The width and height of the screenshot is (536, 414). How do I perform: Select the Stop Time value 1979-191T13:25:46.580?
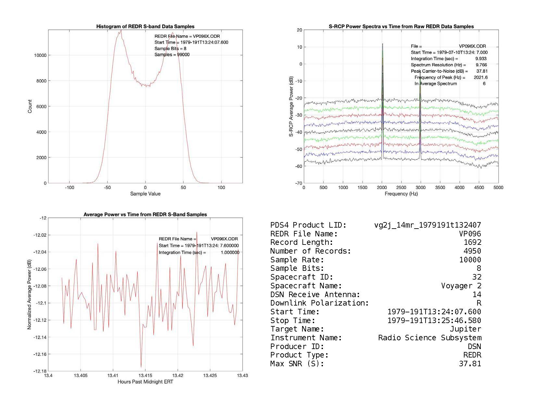(x=434, y=320)
